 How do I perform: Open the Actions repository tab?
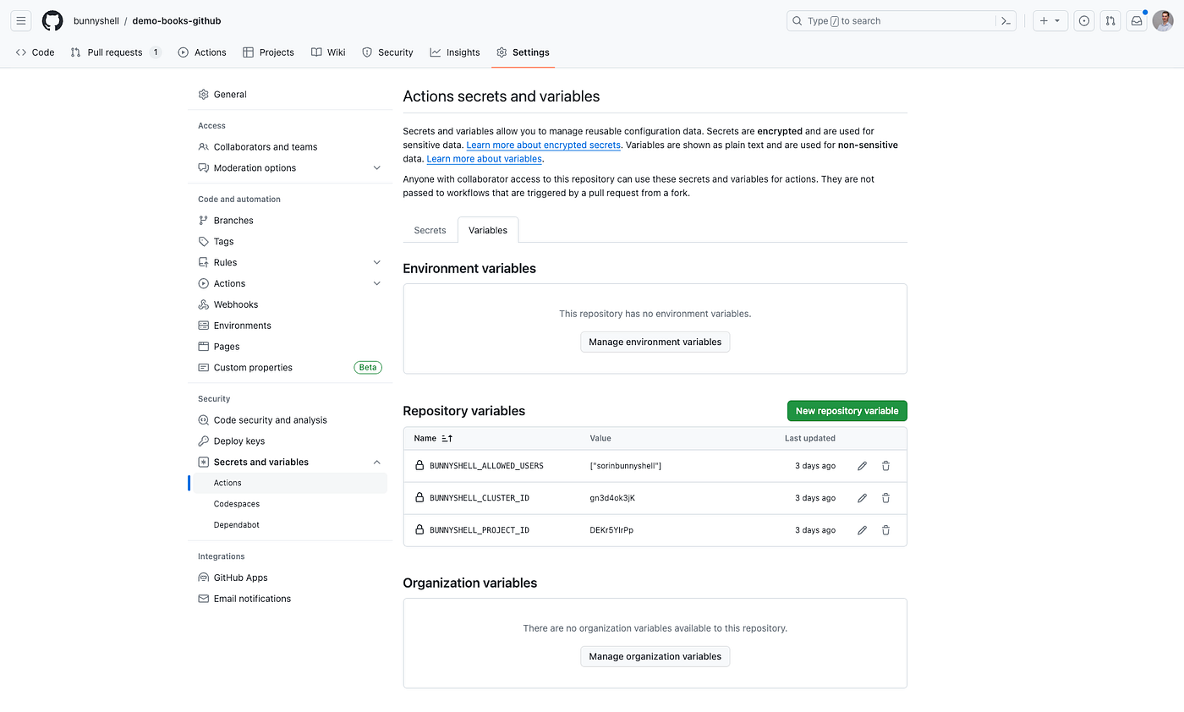202,52
